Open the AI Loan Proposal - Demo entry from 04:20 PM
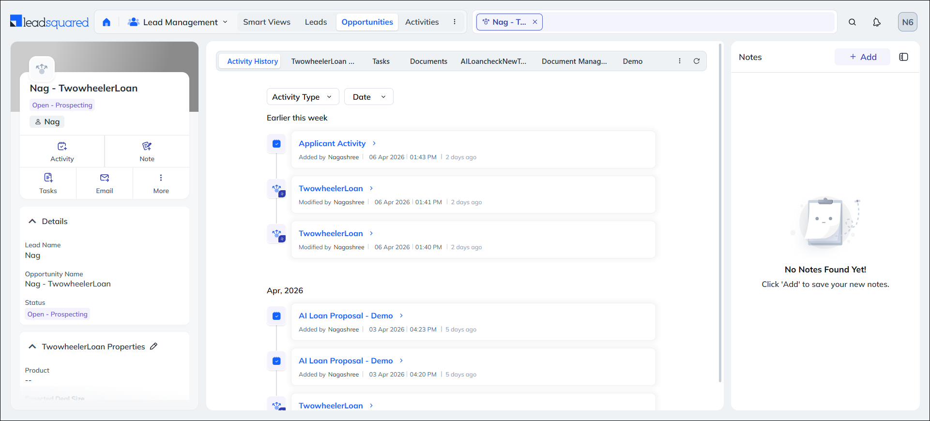 346,361
